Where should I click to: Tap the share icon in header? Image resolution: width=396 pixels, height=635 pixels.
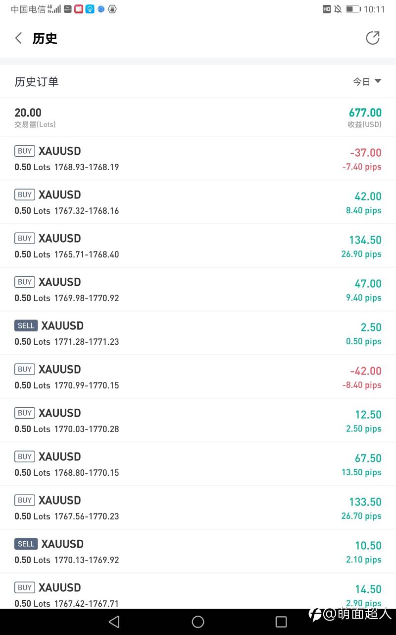click(372, 38)
